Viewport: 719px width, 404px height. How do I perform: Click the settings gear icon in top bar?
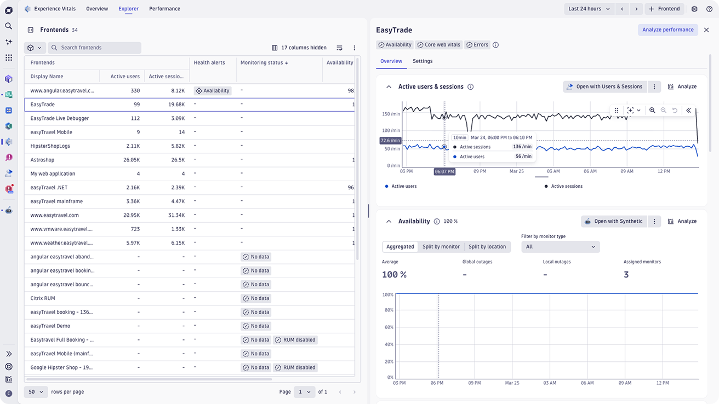click(694, 9)
